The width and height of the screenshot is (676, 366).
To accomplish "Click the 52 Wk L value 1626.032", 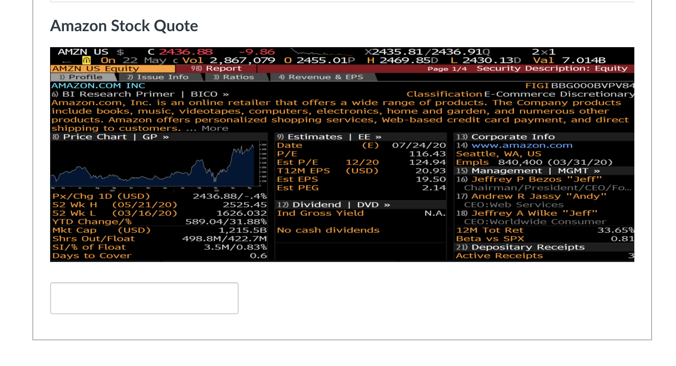I will (x=242, y=213).
